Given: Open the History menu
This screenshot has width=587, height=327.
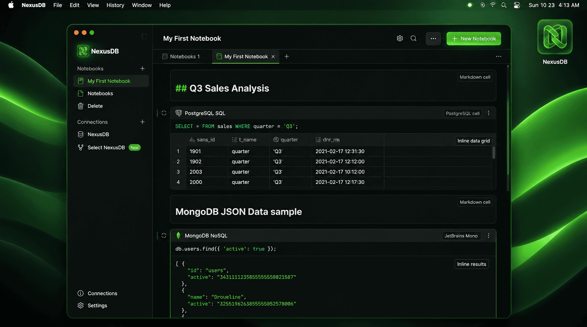Looking at the screenshot, I should click(115, 5).
